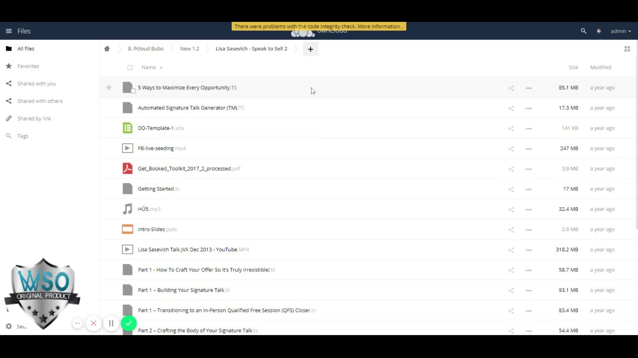The height and width of the screenshot is (358, 638).
Task: Open file DD-Template-1.xlsx
Action: click(161, 128)
